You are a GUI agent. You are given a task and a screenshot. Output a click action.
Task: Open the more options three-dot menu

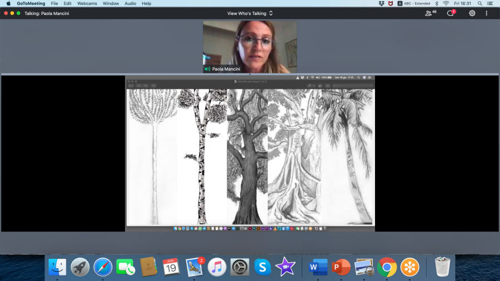[486, 13]
